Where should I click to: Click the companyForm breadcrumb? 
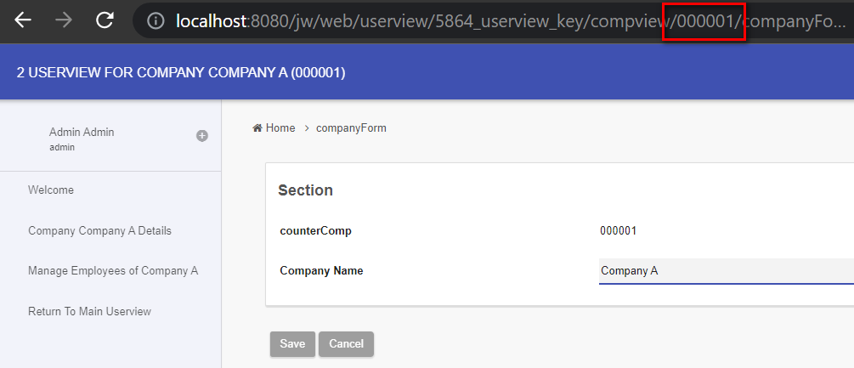(x=351, y=128)
